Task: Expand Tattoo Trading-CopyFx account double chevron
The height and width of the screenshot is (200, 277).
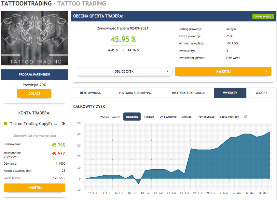Action: (63, 124)
